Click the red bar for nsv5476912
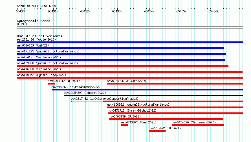The image size is (251, 142). point(175,113)
